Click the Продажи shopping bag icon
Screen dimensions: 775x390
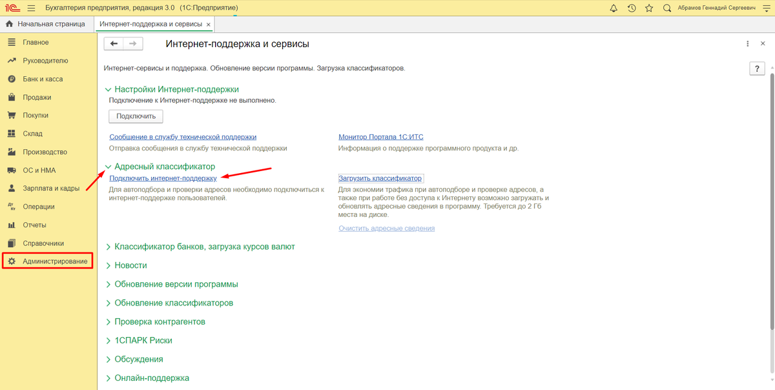click(11, 97)
